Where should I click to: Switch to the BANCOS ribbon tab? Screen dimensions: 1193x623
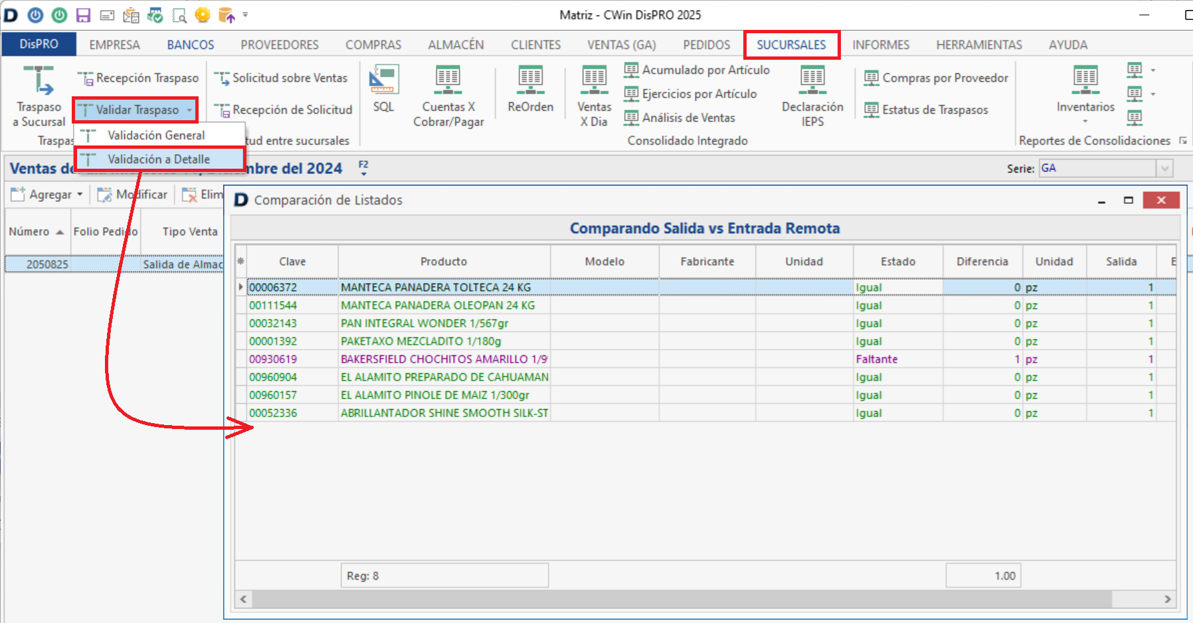[191, 44]
